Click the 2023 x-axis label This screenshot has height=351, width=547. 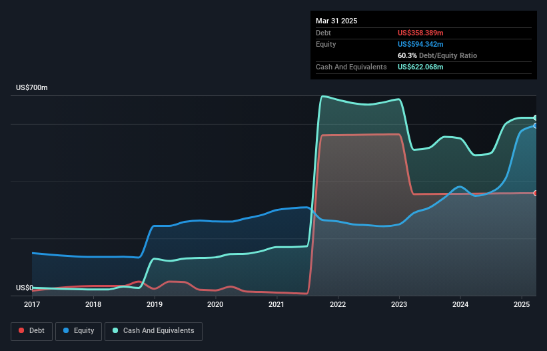coord(398,304)
